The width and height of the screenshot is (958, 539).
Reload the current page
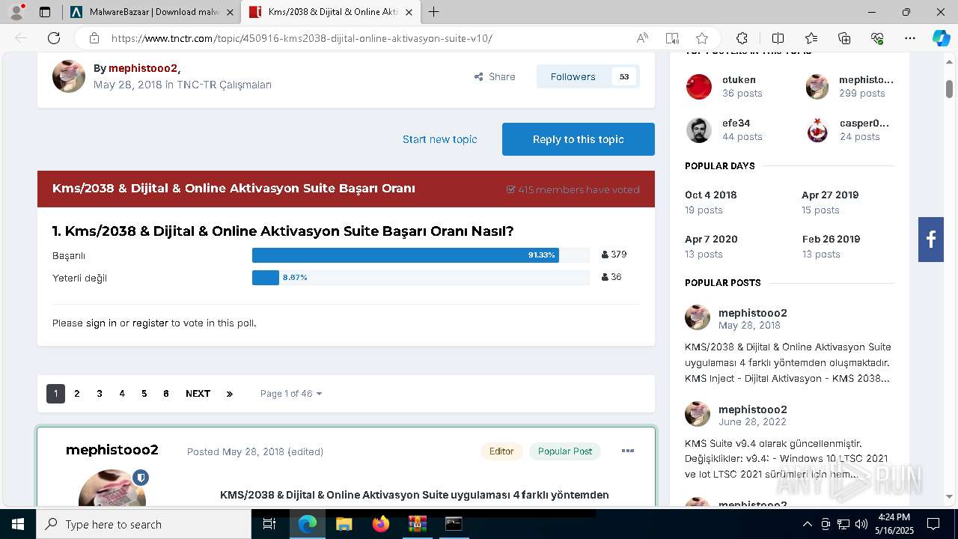[x=54, y=38]
